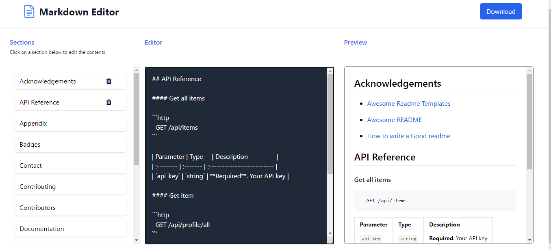
Task: Open the Awesome Readme Templates link
Action: click(x=408, y=103)
